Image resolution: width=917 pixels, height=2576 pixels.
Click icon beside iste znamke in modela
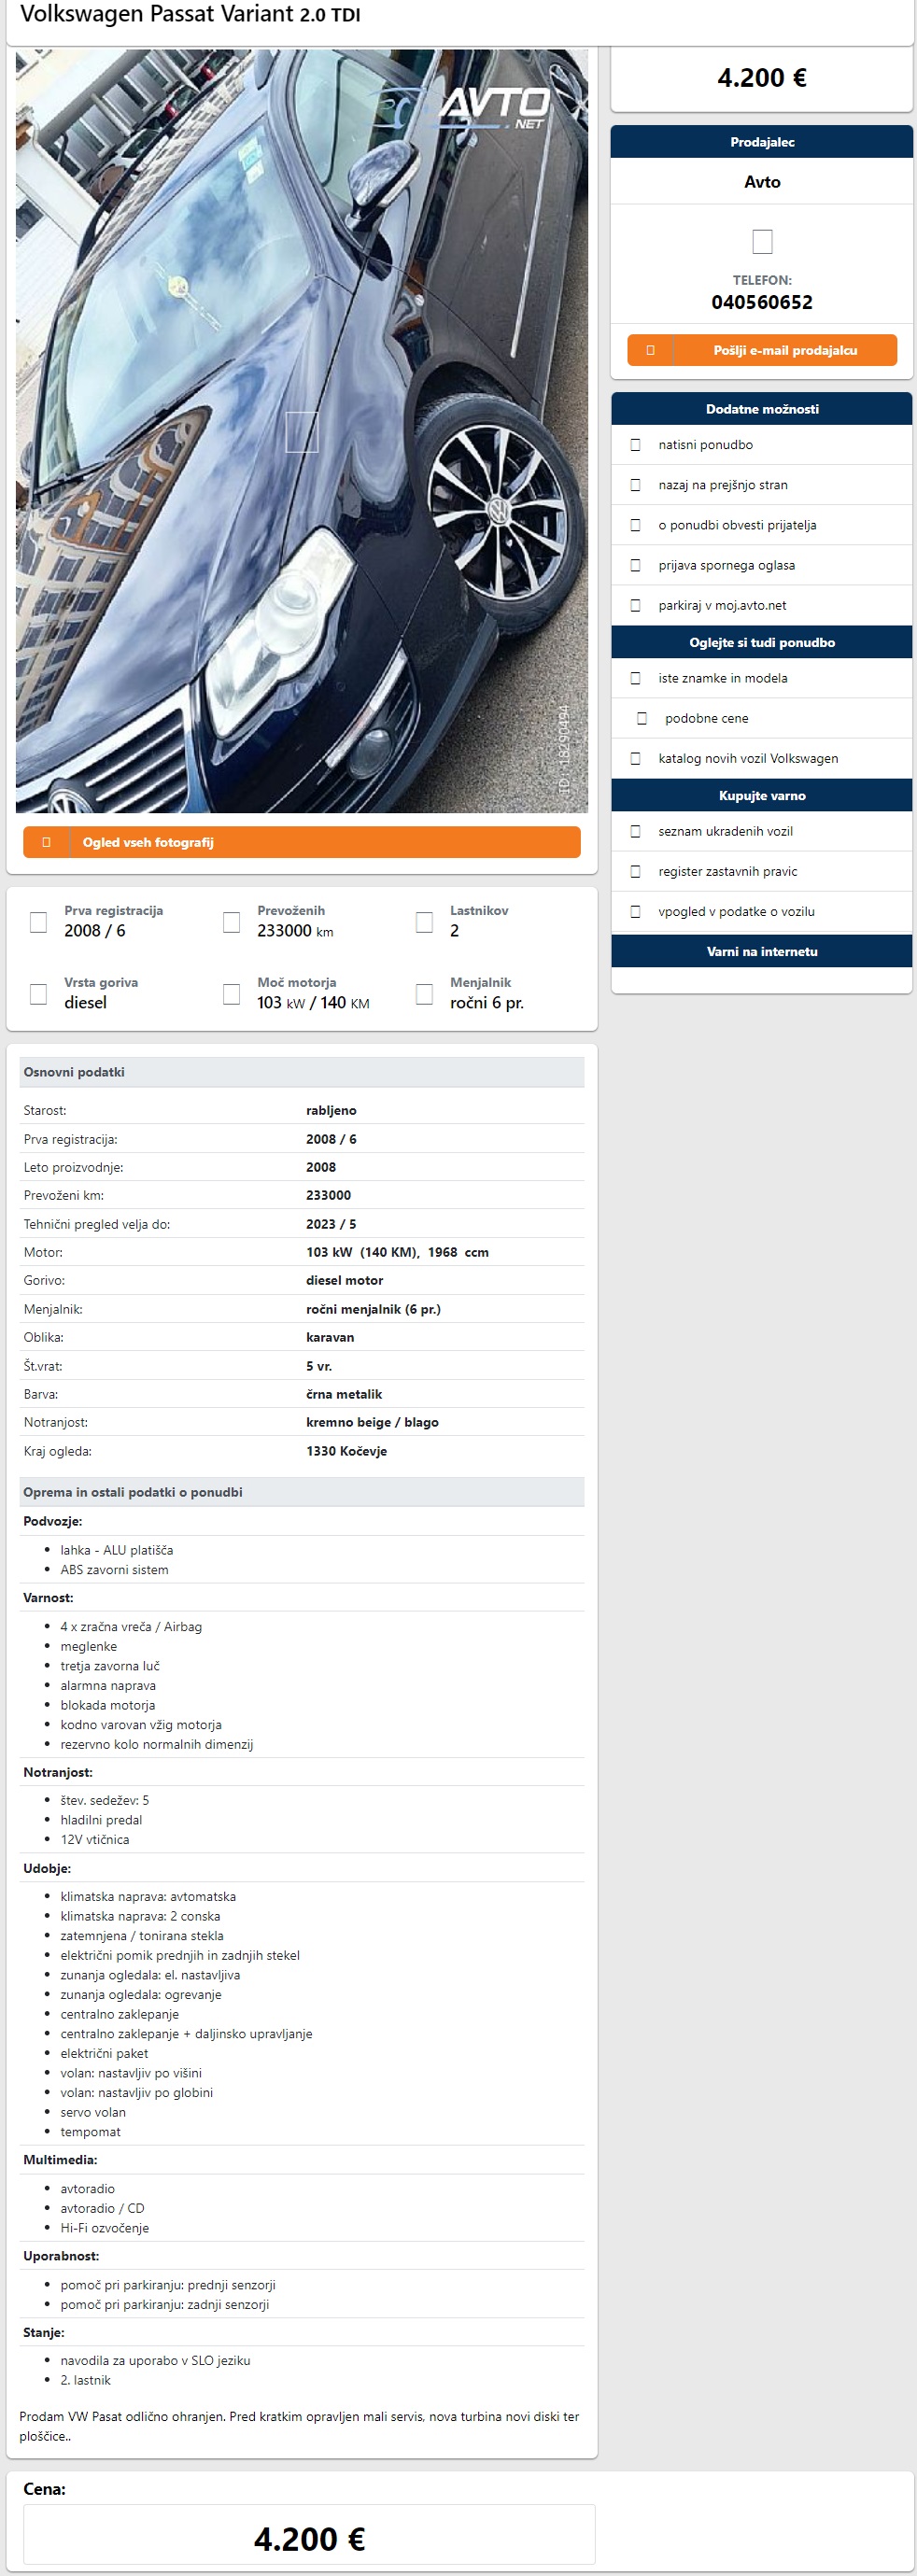coord(635,678)
